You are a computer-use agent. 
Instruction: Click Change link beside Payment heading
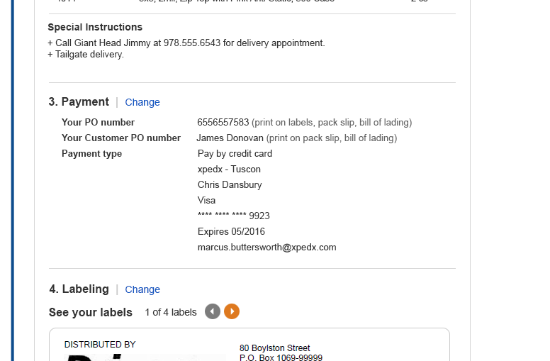coord(142,102)
